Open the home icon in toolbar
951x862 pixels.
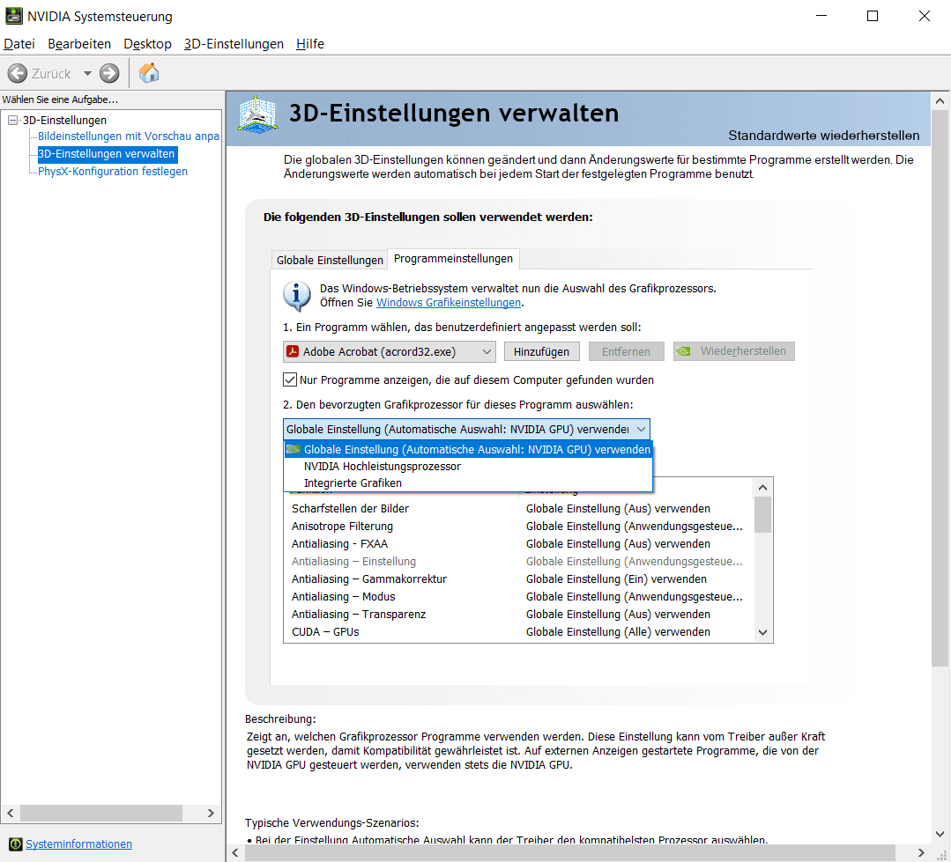[149, 73]
